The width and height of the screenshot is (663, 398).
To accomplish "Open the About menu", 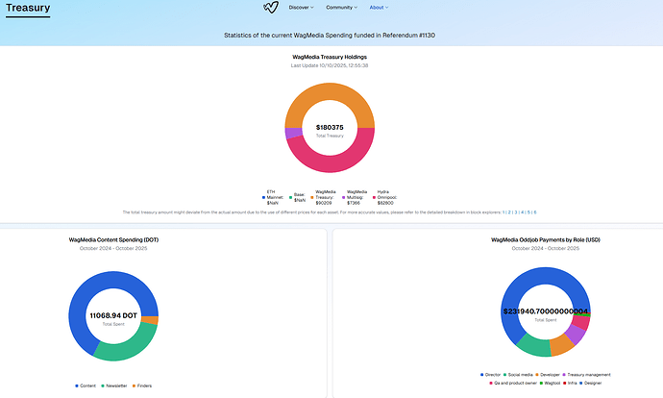I will (x=379, y=7).
